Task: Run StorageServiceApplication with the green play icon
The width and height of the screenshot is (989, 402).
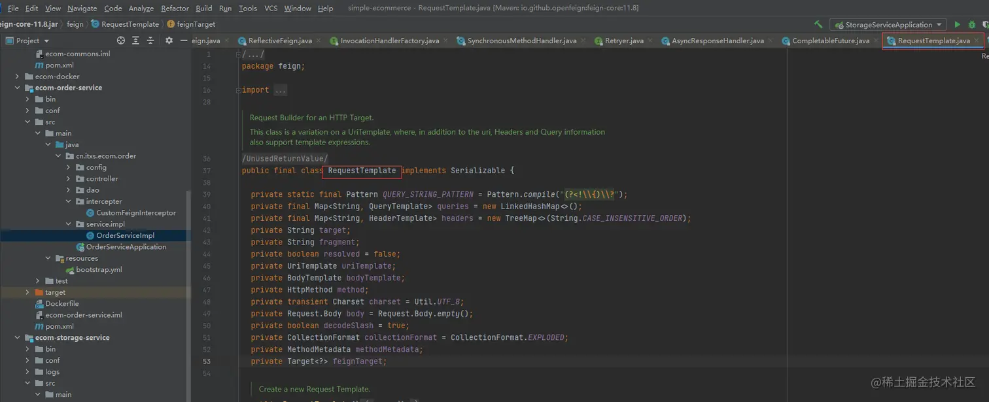Action: pyautogui.click(x=958, y=24)
